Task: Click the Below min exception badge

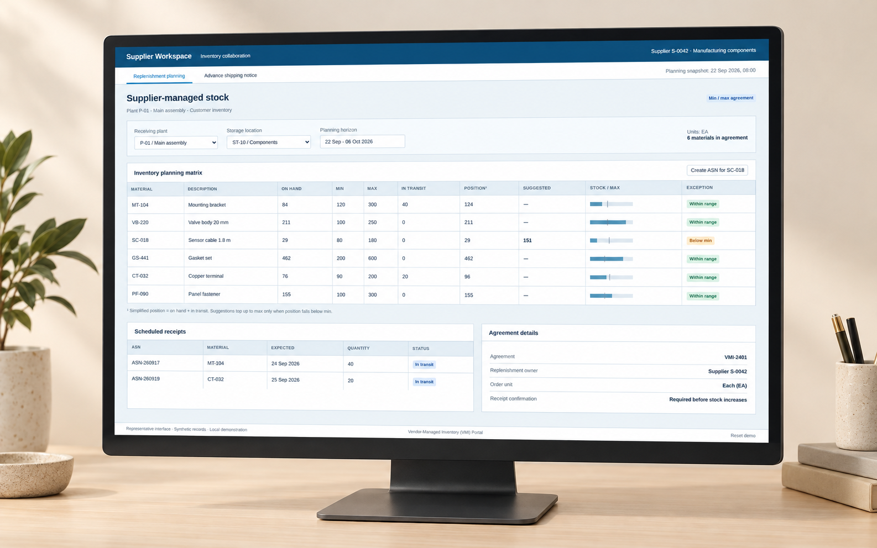Action: [x=700, y=240]
